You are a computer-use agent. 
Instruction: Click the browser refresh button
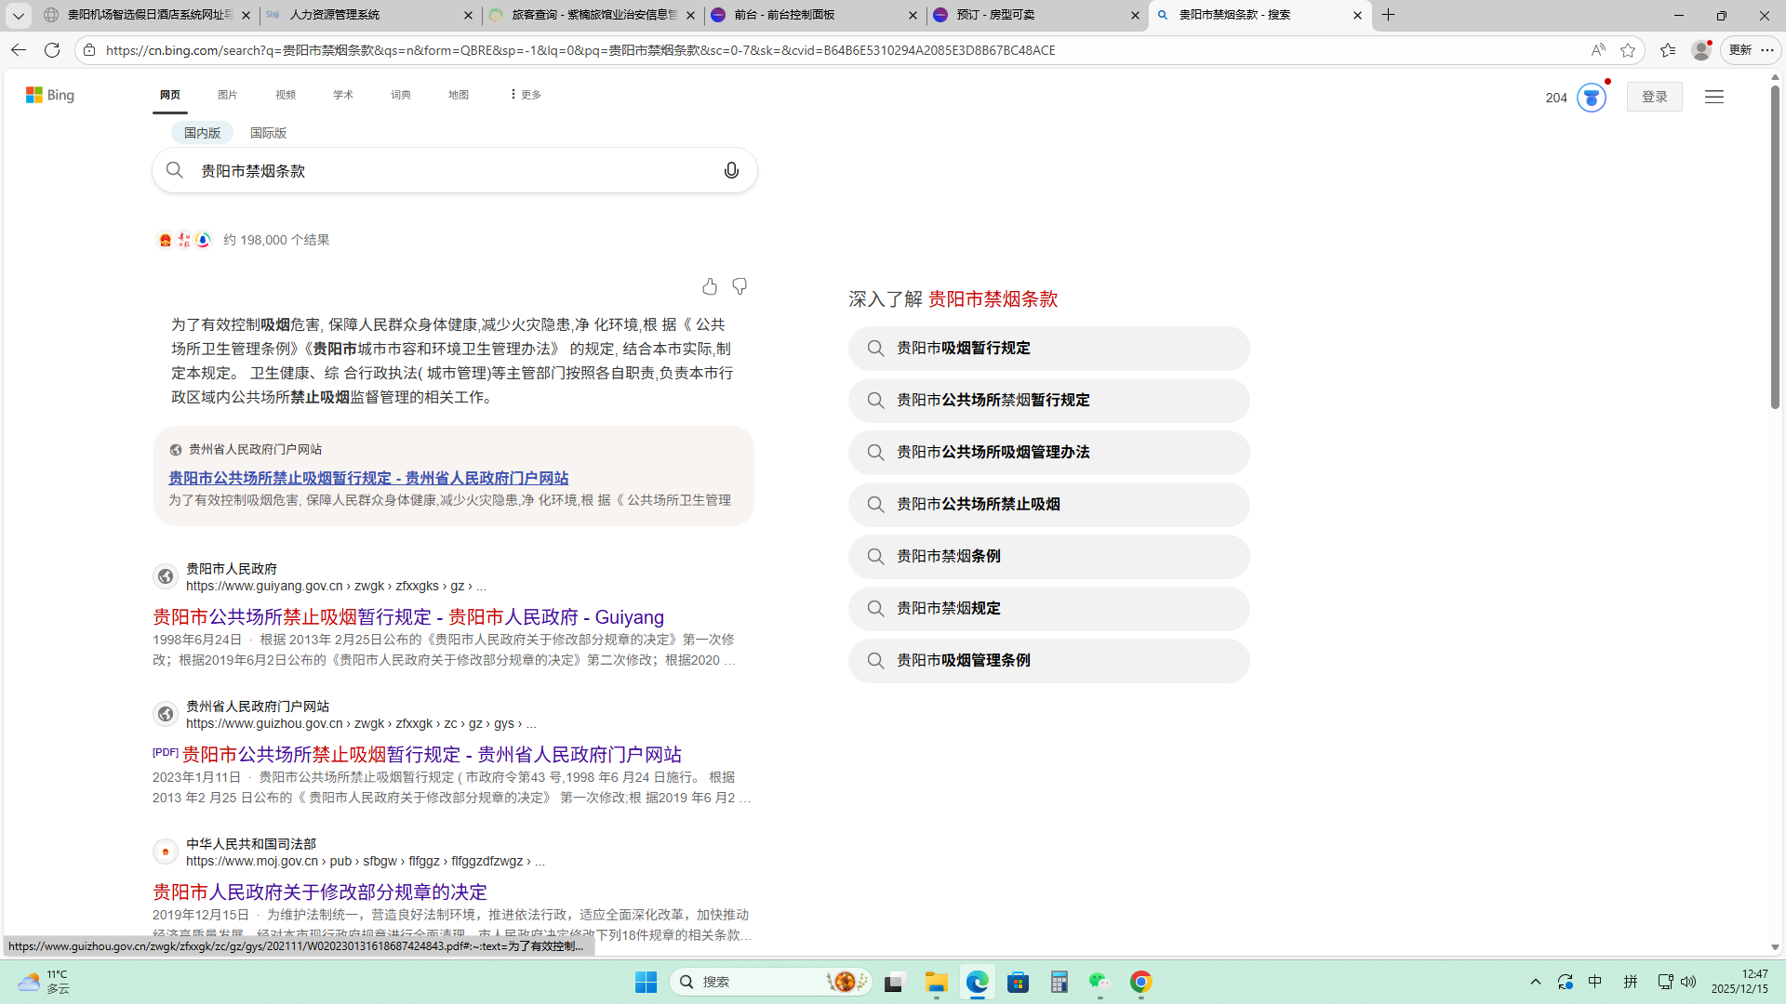[x=52, y=50]
